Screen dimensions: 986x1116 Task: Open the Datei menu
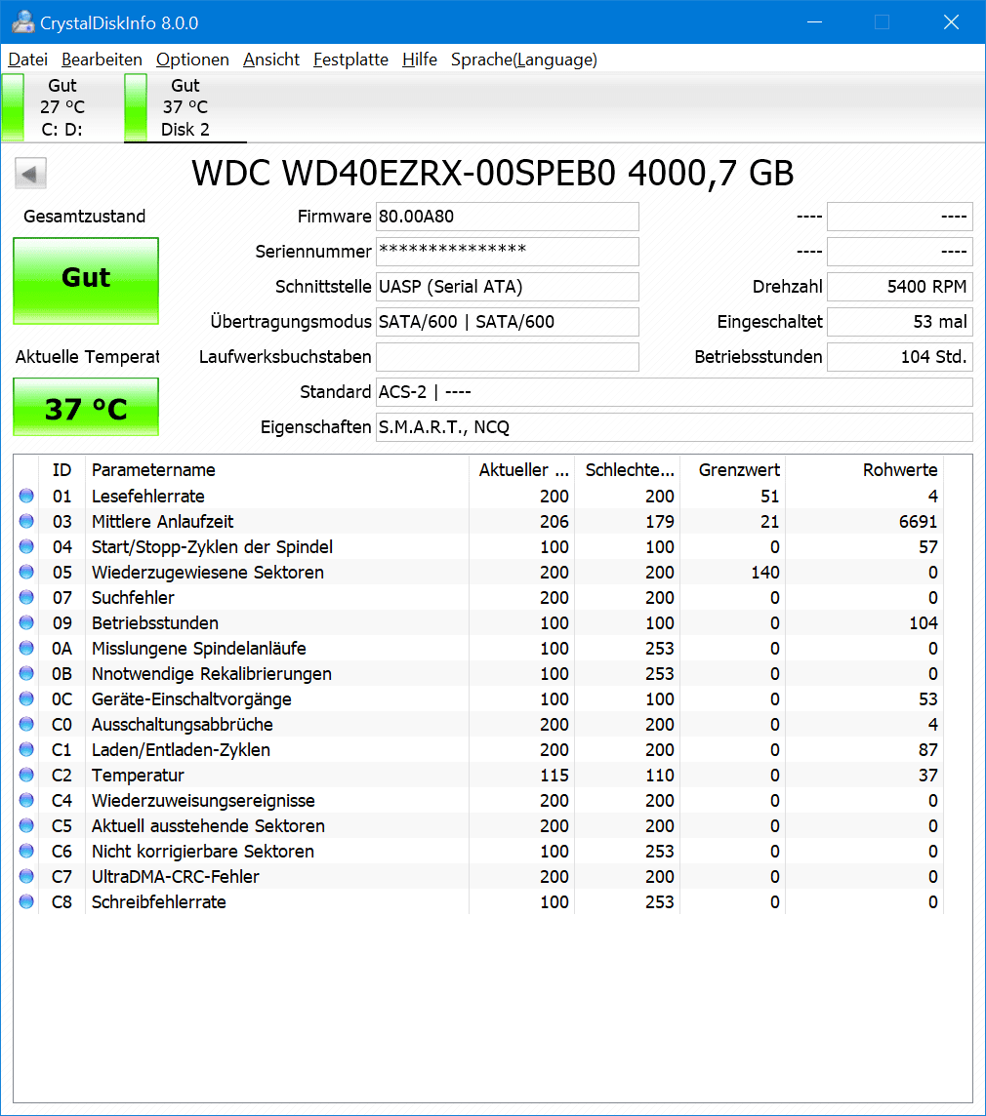(27, 60)
